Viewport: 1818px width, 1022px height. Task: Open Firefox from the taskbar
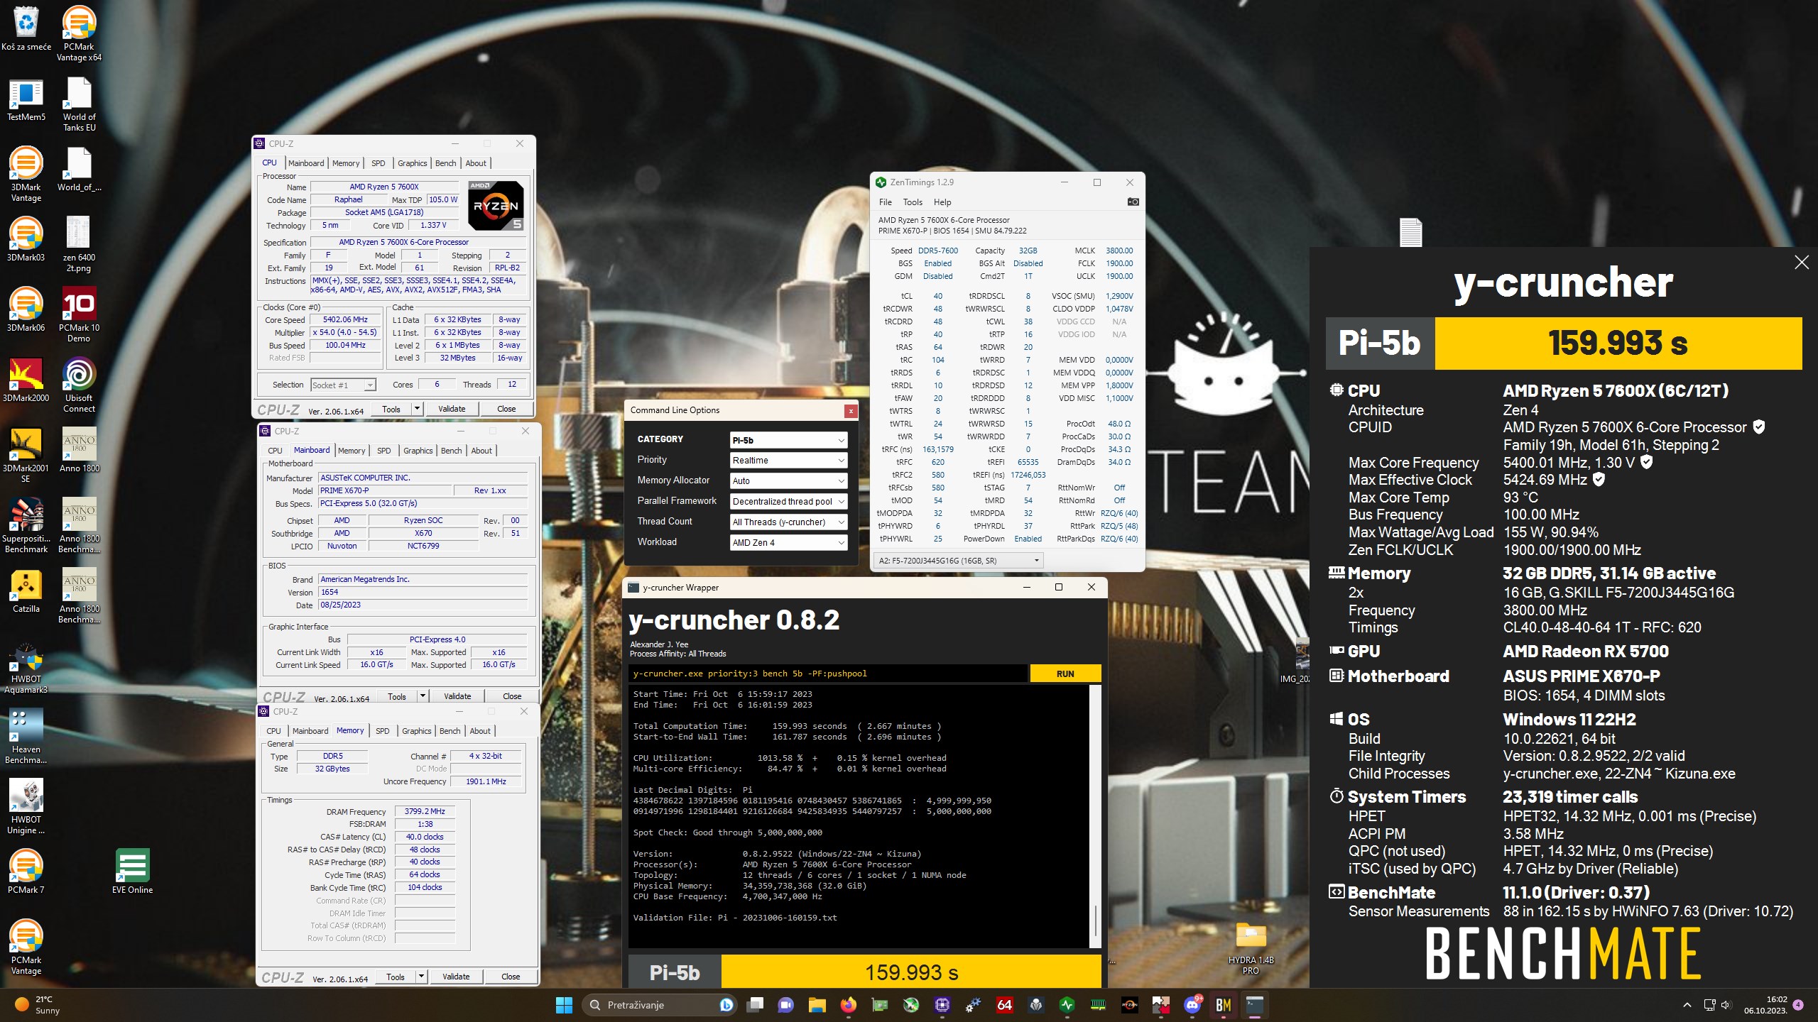[x=849, y=1005]
